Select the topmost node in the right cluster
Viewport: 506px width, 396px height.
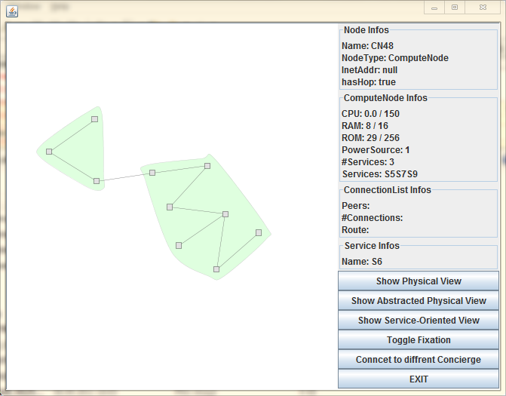tap(207, 166)
